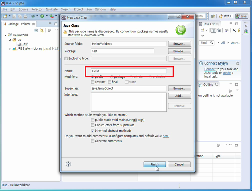Click the Find field in the Task List
The height and width of the screenshot is (191, 252).
(206, 43)
